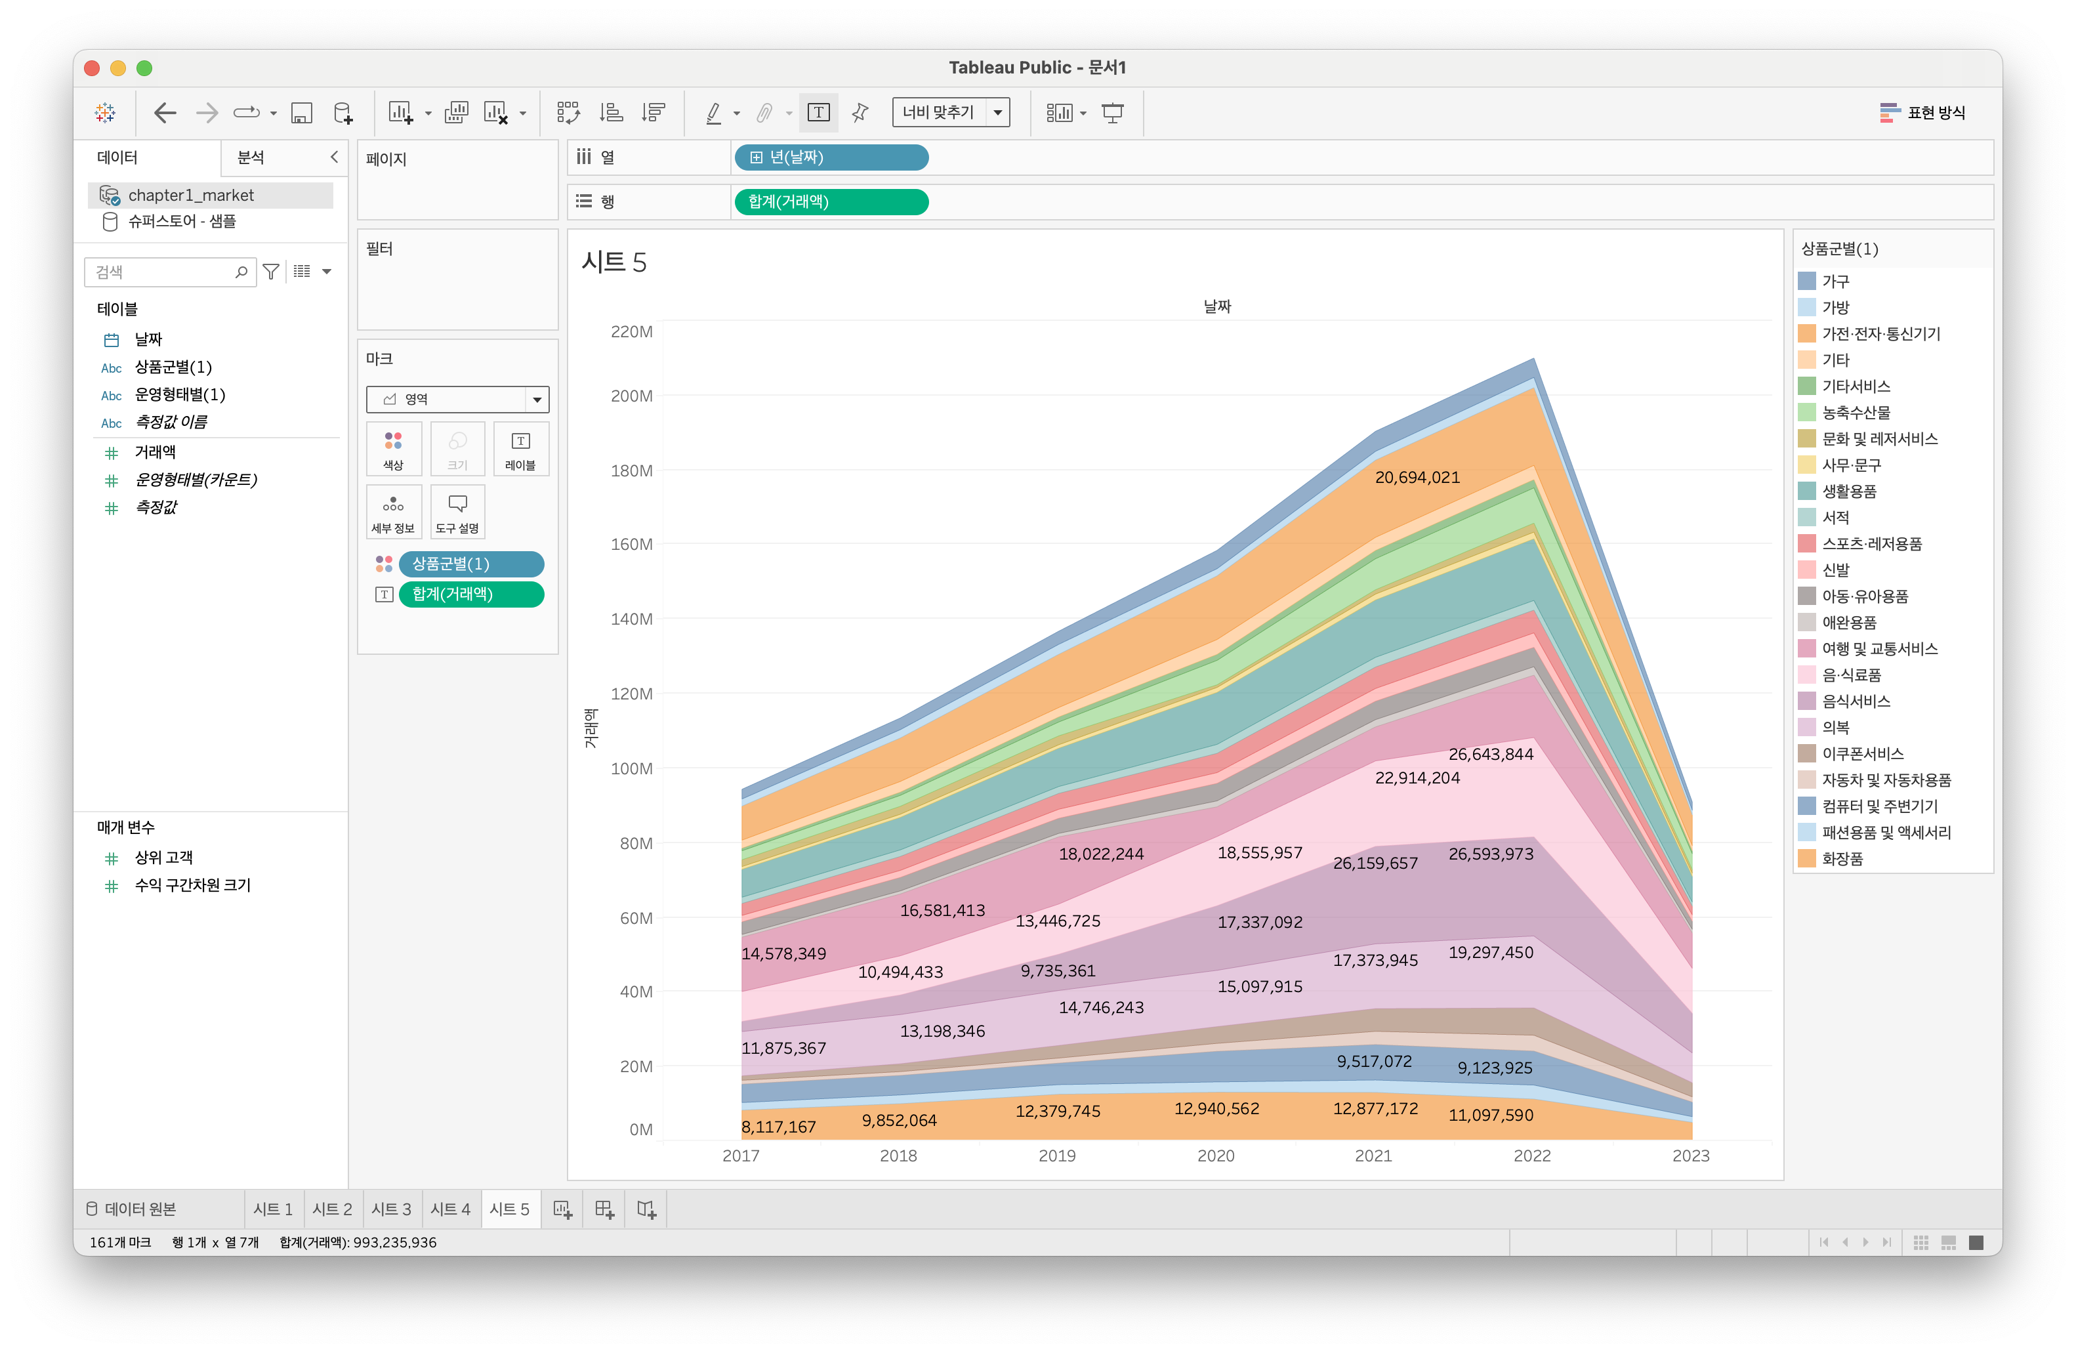This screenshot has height=1353, width=2076.
Task: Open the 너비 맞추기 fit dropdown
Action: [998, 113]
